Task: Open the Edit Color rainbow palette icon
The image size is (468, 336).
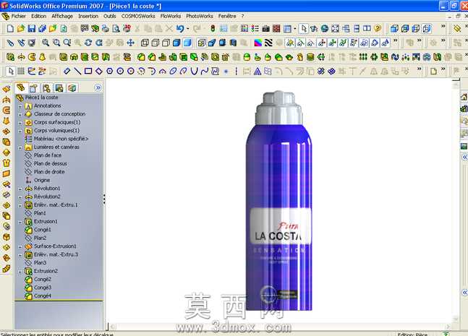Action: (x=258, y=43)
